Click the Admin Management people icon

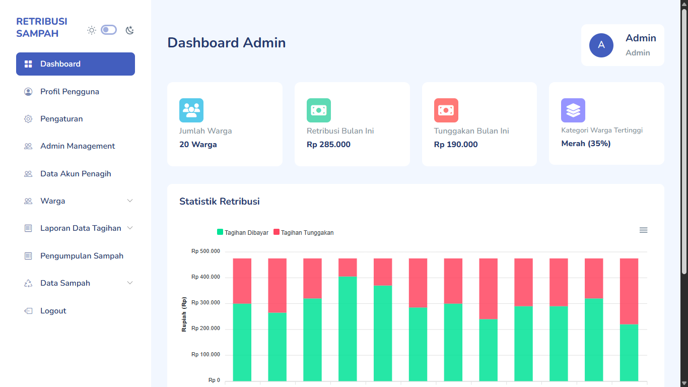tap(28, 146)
